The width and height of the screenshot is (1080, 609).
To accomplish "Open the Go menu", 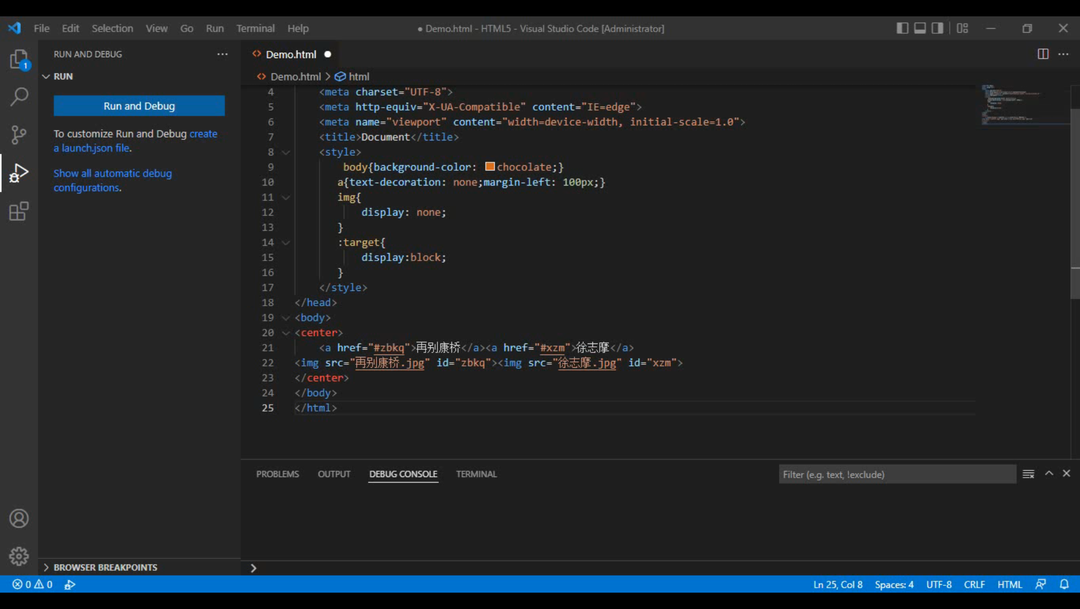I will (x=187, y=28).
